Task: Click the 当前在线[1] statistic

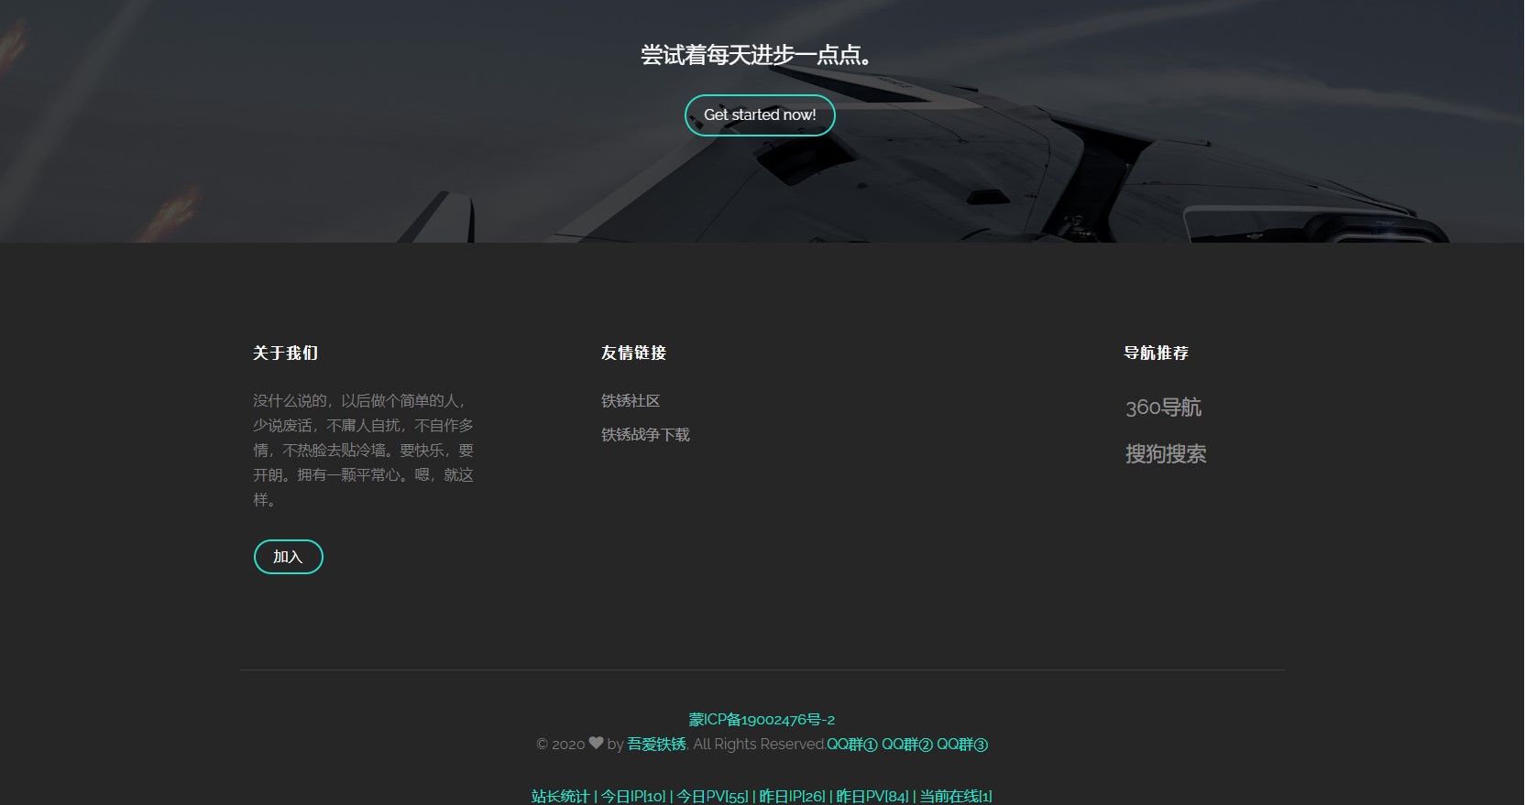Action: pyautogui.click(x=956, y=796)
